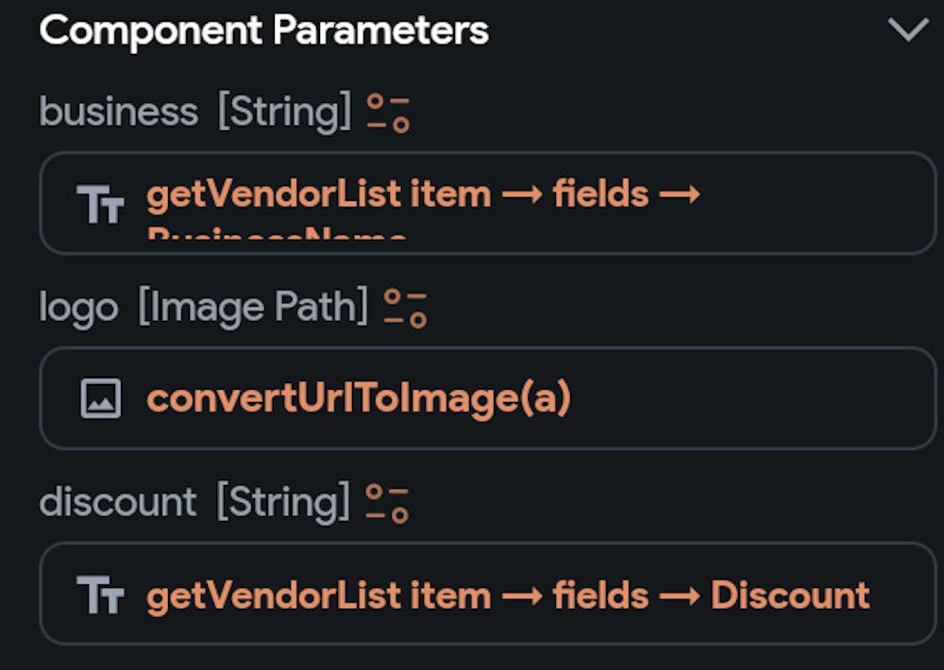Select the discount parameter name label
The height and width of the screenshot is (670, 944).
point(118,501)
